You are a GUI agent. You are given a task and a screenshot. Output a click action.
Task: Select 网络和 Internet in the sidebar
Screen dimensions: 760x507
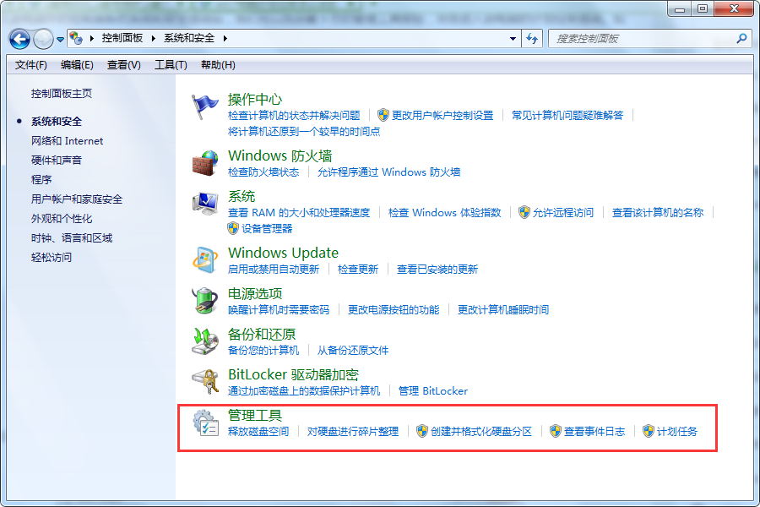pyautogui.click(x=67, y=141)
